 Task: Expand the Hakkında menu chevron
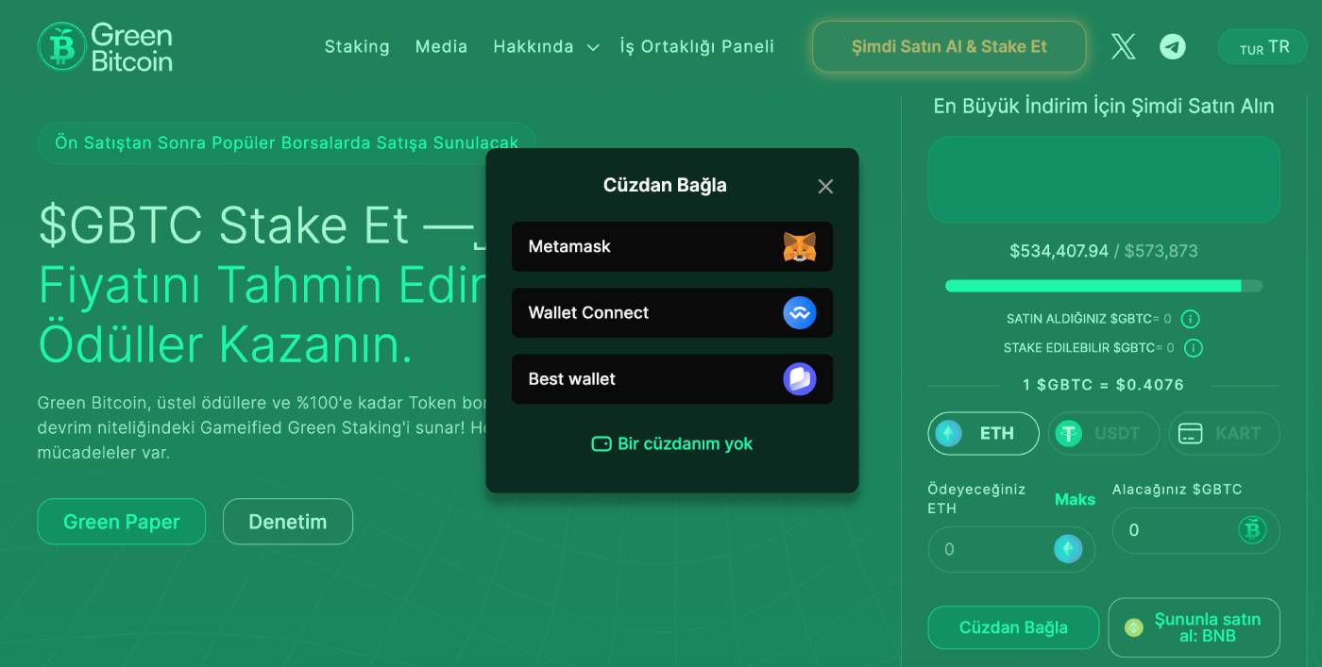593,47
